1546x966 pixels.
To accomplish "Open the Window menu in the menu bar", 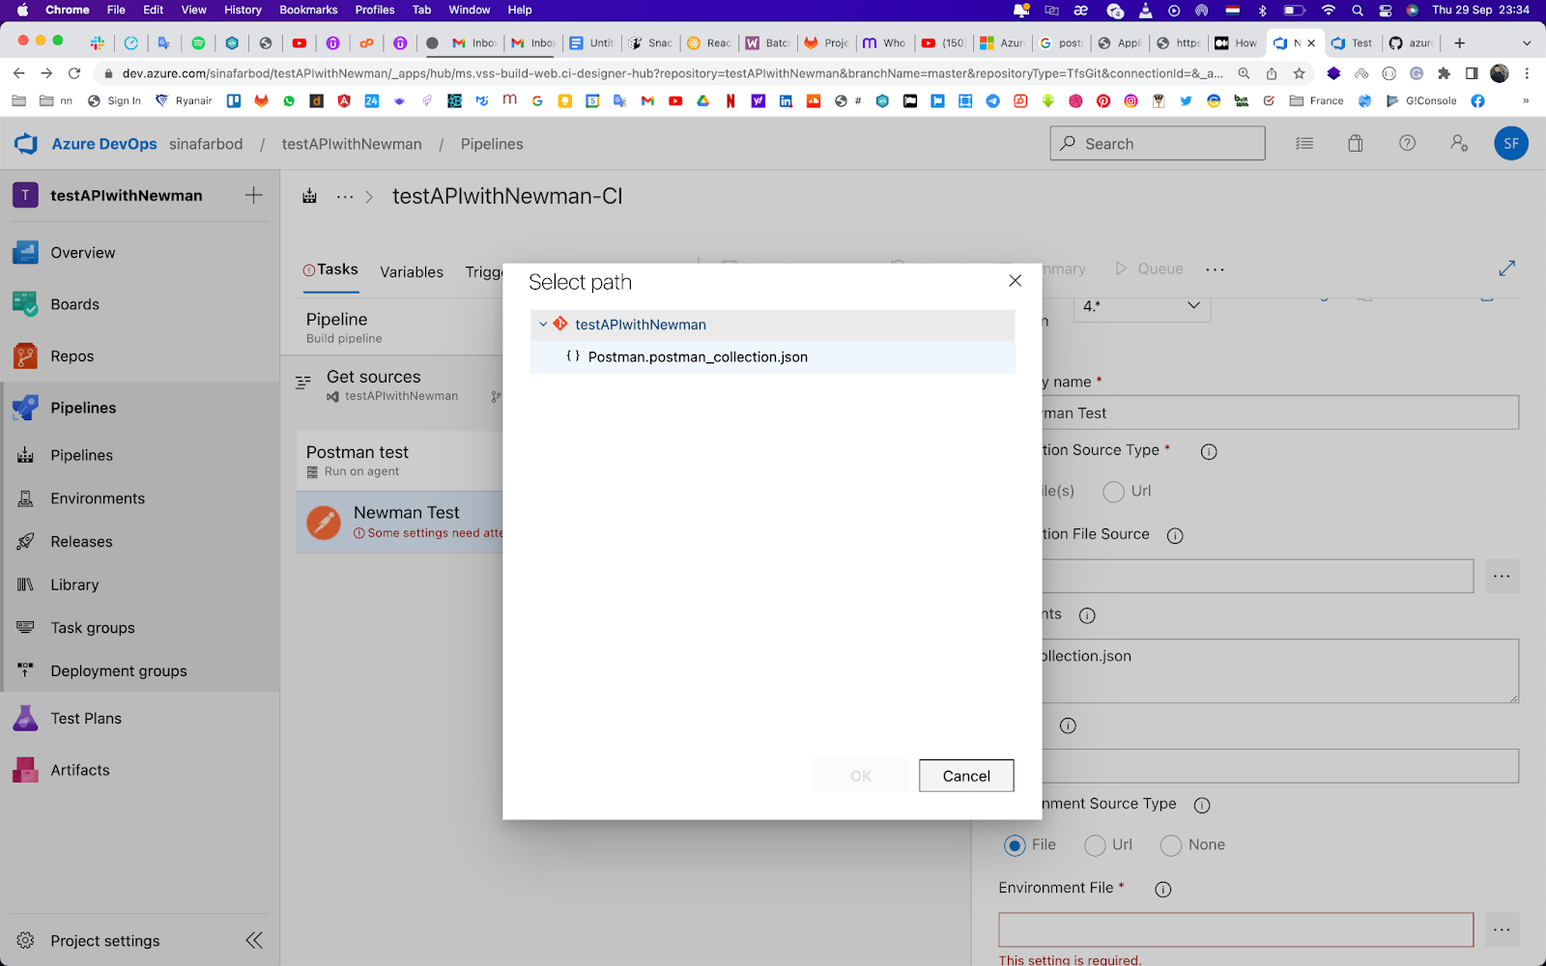I will (470, 10).
